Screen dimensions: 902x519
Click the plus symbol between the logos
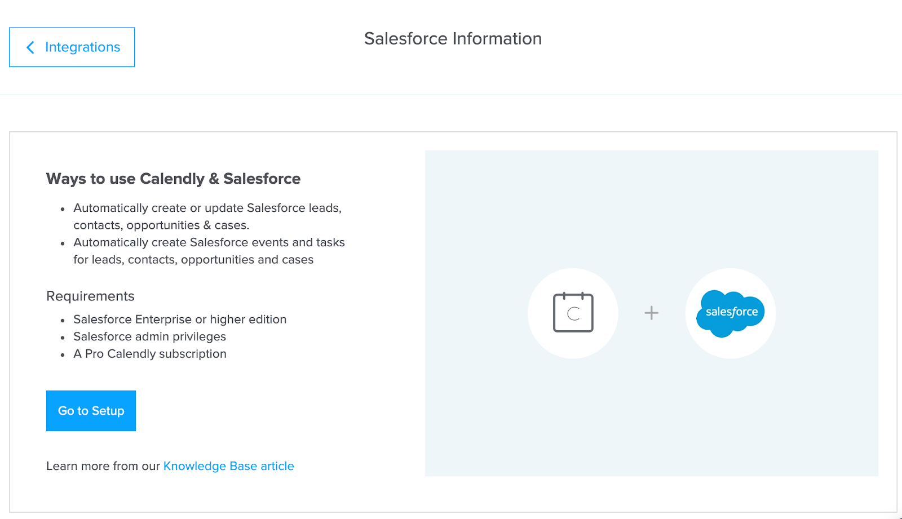(x=651, y=313)
